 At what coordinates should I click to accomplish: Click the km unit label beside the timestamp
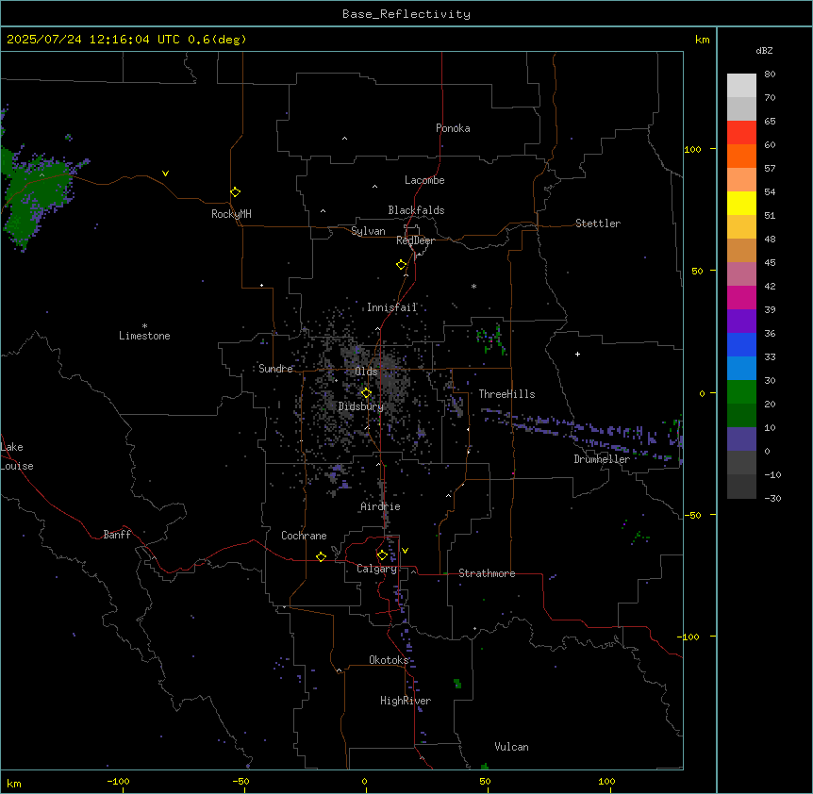coord(702,40)
